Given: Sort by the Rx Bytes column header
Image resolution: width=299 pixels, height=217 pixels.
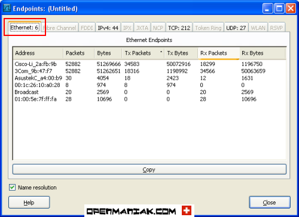Looking at the screenshot, I should point(263,53).
